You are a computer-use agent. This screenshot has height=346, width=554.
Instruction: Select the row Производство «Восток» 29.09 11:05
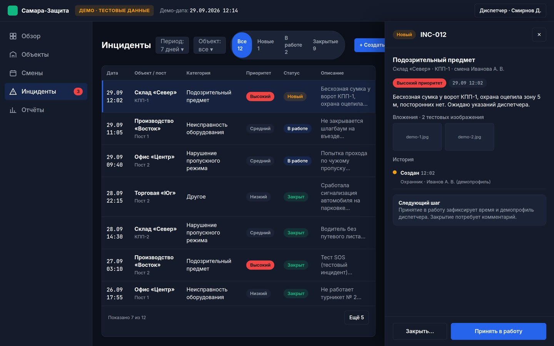[239, 129]
